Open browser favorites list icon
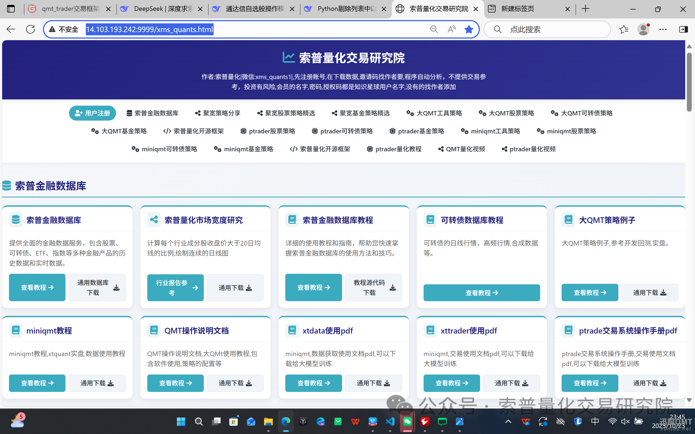Screen dimensions: 695x434 click(x=624, y=29)
